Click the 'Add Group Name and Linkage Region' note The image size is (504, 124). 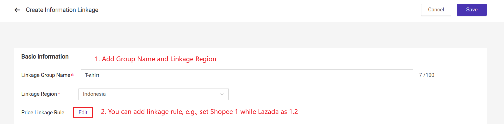point(155,59)
